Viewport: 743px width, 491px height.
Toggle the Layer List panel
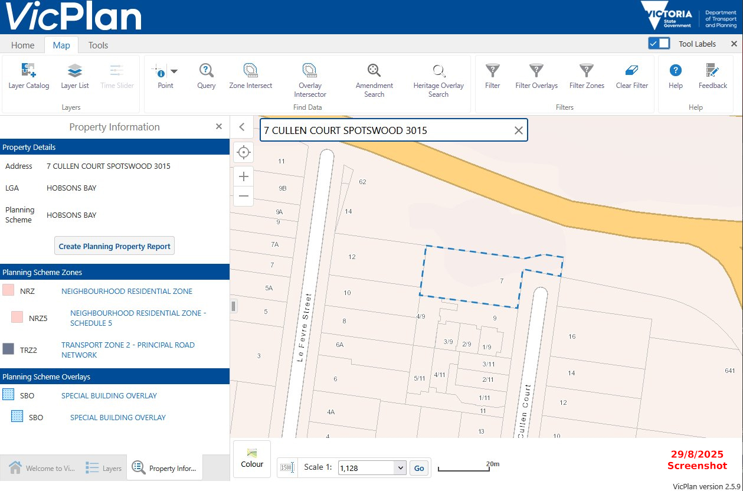pyautogui.click(x=74, y=76)
